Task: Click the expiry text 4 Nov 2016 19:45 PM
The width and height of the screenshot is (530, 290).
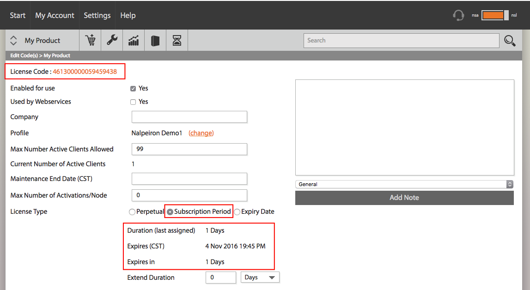Action: tap(235, 246)
